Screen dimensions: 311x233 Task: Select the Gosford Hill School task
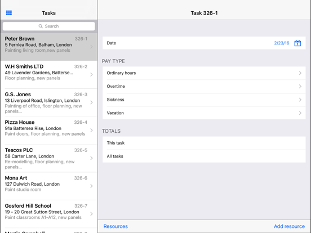[49, 214]
